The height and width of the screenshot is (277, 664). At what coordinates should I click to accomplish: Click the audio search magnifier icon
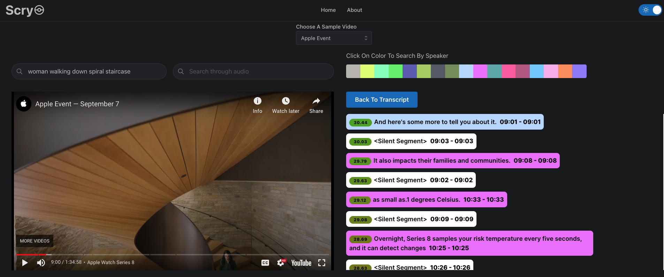coord(181,71)
